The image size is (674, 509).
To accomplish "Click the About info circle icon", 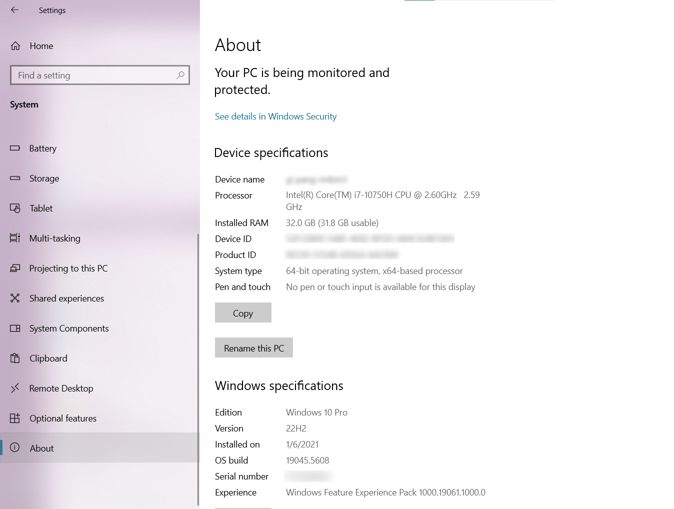I will 15,448.
